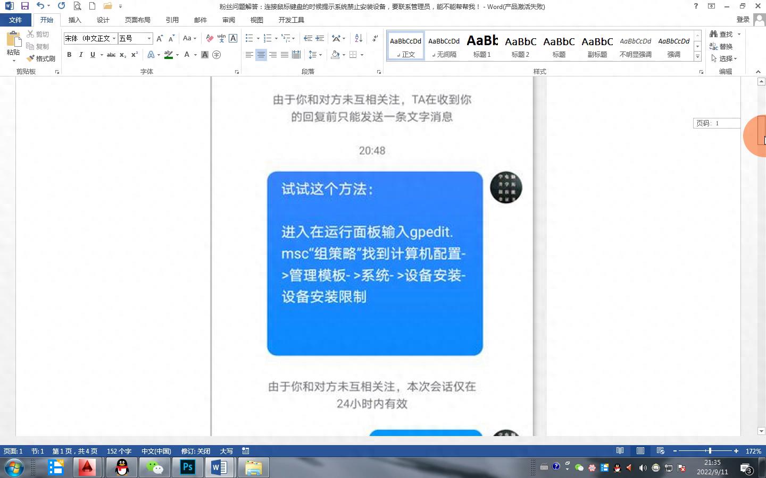Switch to the 插入 ribbon tab
The height and width of the screenshot is (478, 766).
pyautogui.click(x=74, y=20)
